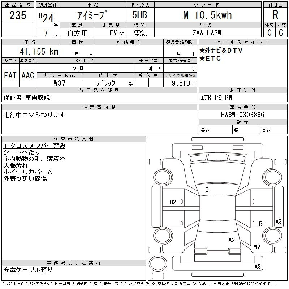The height and width of the screenshot is (289, 289).
Task: Click the B1 damage mark on the diagram
Action: click(262, 224)
